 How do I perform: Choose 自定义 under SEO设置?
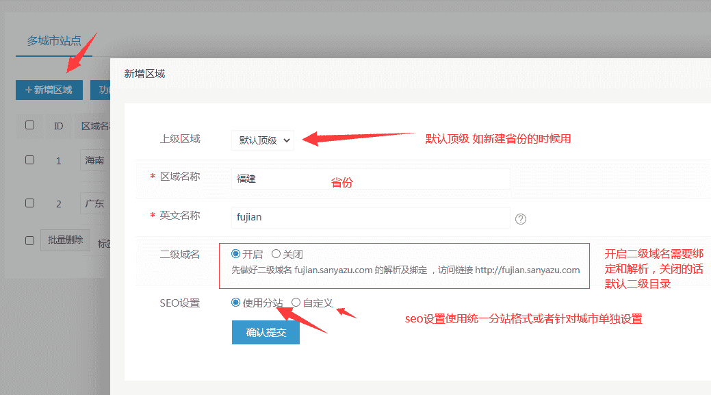(295, 302)
